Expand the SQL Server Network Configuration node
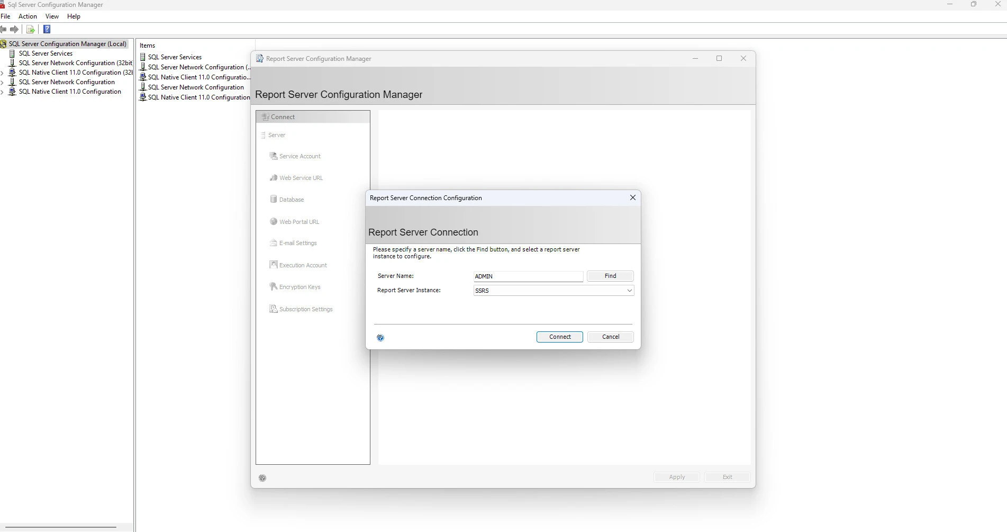The width and height of the screenshot is (1007, 532). [x=2, y=83]
